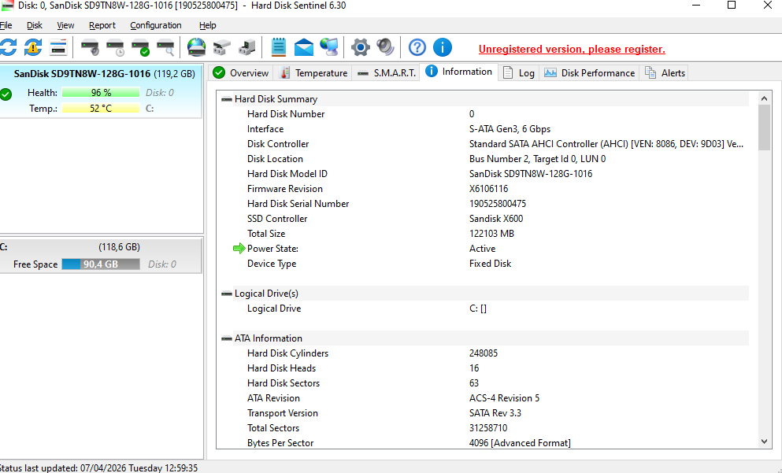782x473 pixels.
Task: Click the refresh disk status icon
Action: click(x=8, y=47)
